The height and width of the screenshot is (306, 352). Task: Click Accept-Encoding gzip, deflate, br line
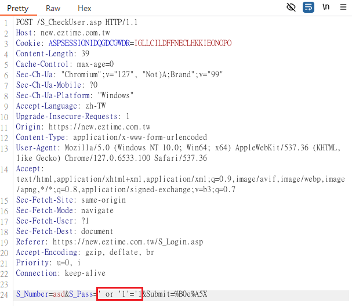[x=85, y=252]
